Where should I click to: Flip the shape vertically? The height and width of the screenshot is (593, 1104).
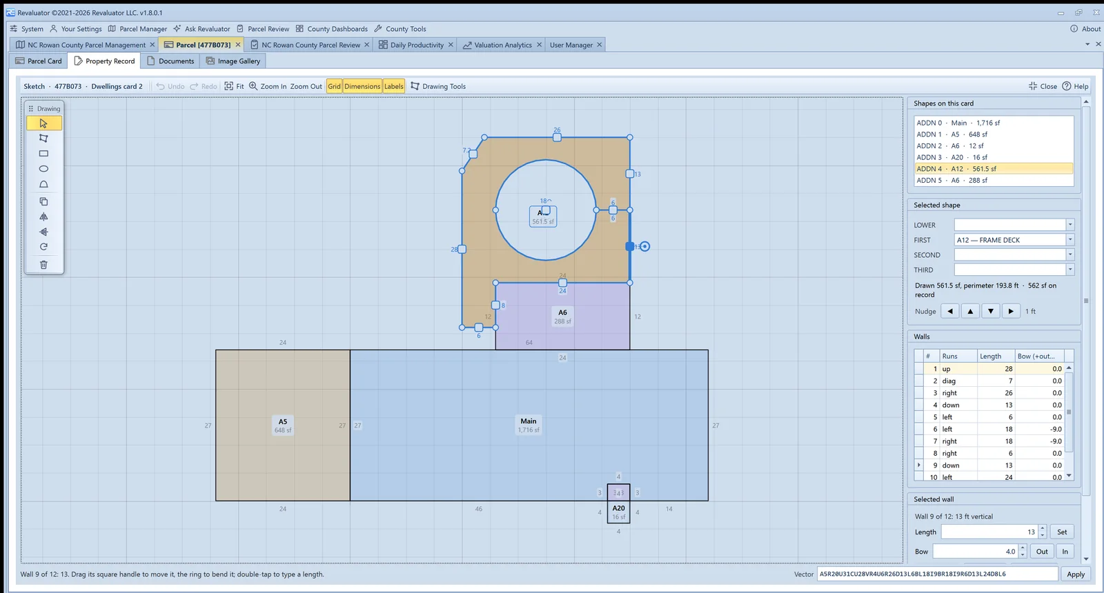(x=43, y=232)
